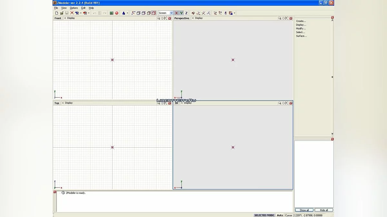
Task: Click the Save icon in the toolbar
Action: pos(67,13)
